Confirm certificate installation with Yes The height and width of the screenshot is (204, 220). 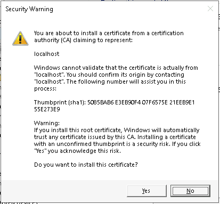pos(146,191)
